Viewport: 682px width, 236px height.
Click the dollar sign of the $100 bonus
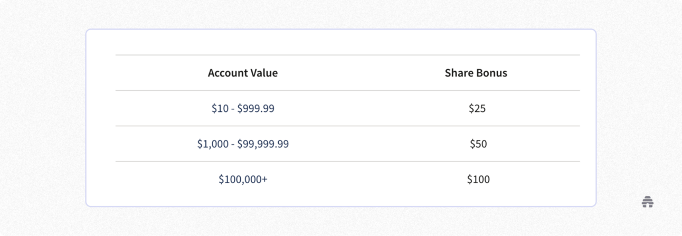pos(470,179)
